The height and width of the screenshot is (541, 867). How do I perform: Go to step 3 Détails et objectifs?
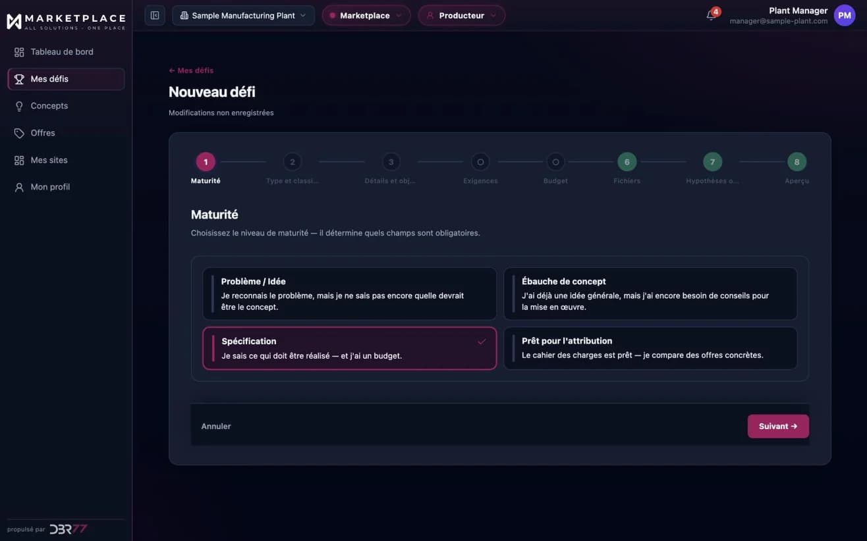click(391, 162)
